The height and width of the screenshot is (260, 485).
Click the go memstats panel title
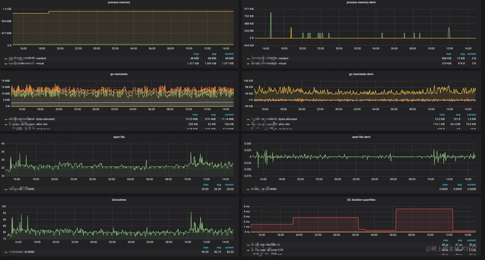[x=119, y=74]
